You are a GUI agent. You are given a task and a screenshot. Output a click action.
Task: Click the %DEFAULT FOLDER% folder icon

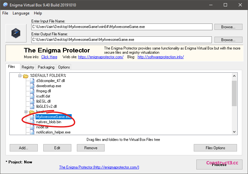click(x=26, y=76)
